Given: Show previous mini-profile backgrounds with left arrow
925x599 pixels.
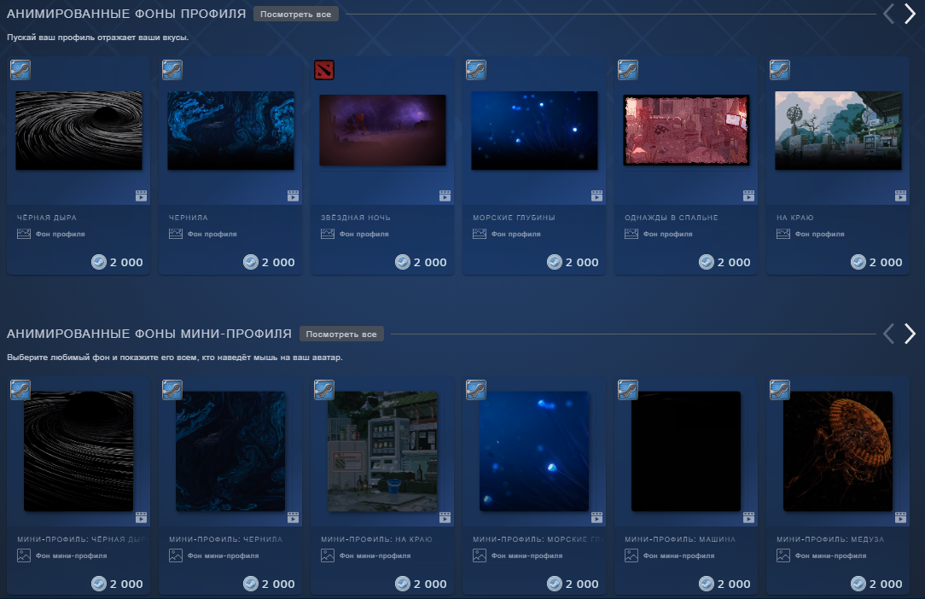Looking at the screenshot, I should tap(888, 334).
